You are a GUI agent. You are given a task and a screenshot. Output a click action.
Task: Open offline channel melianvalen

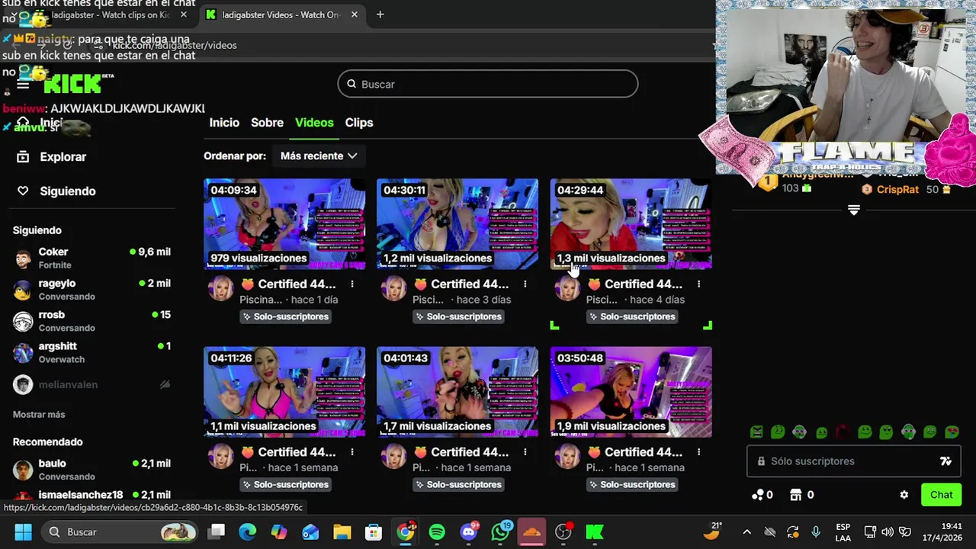(x=91, y=384)
